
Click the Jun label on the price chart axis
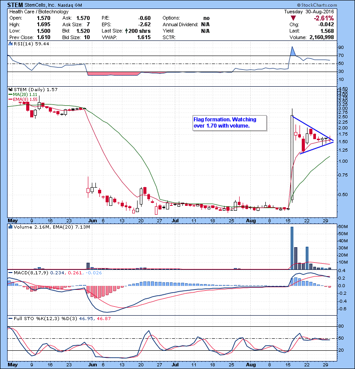92,221
